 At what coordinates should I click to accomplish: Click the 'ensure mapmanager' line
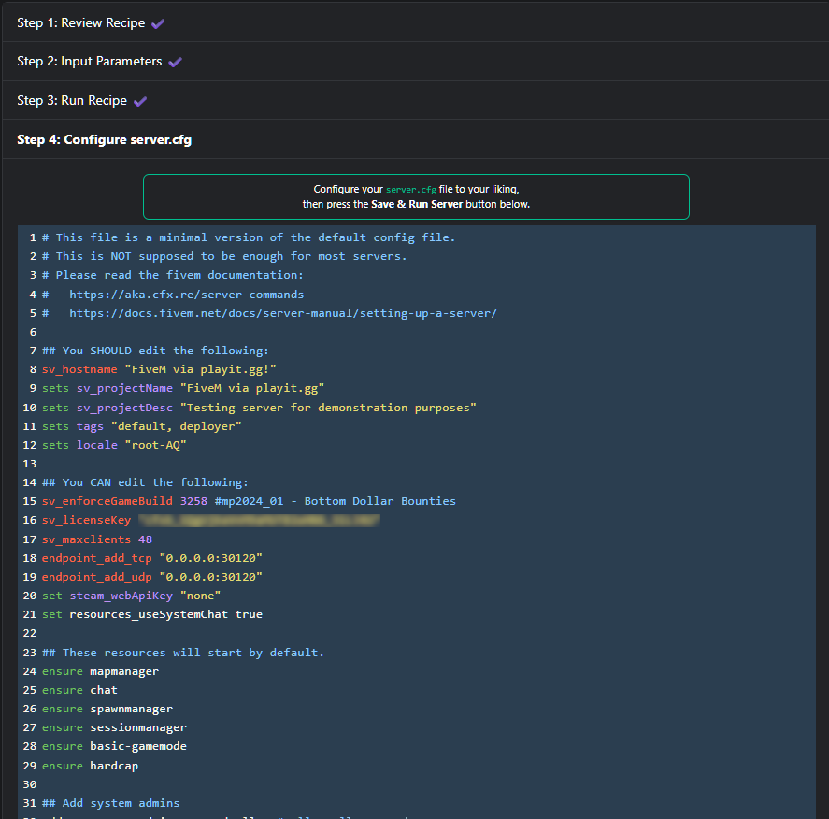point(100,671)
